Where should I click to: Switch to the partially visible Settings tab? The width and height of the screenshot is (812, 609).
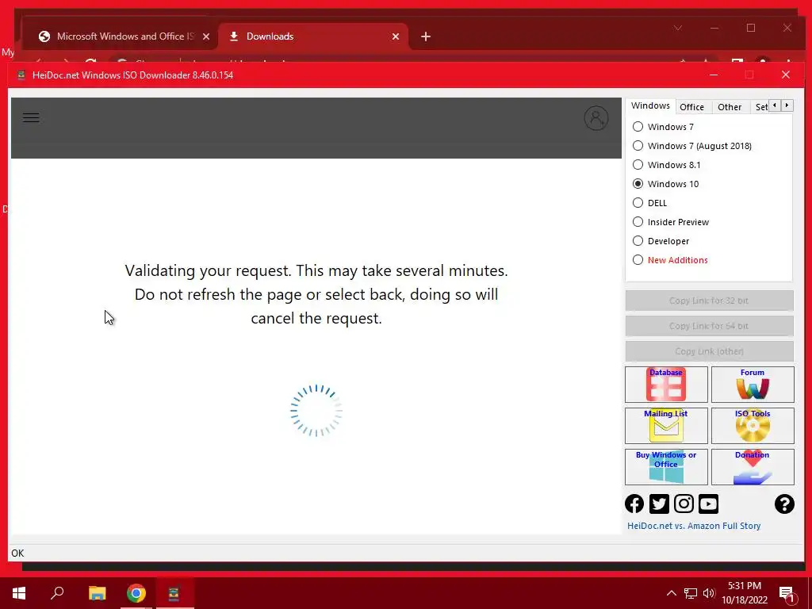pos(760,107)
